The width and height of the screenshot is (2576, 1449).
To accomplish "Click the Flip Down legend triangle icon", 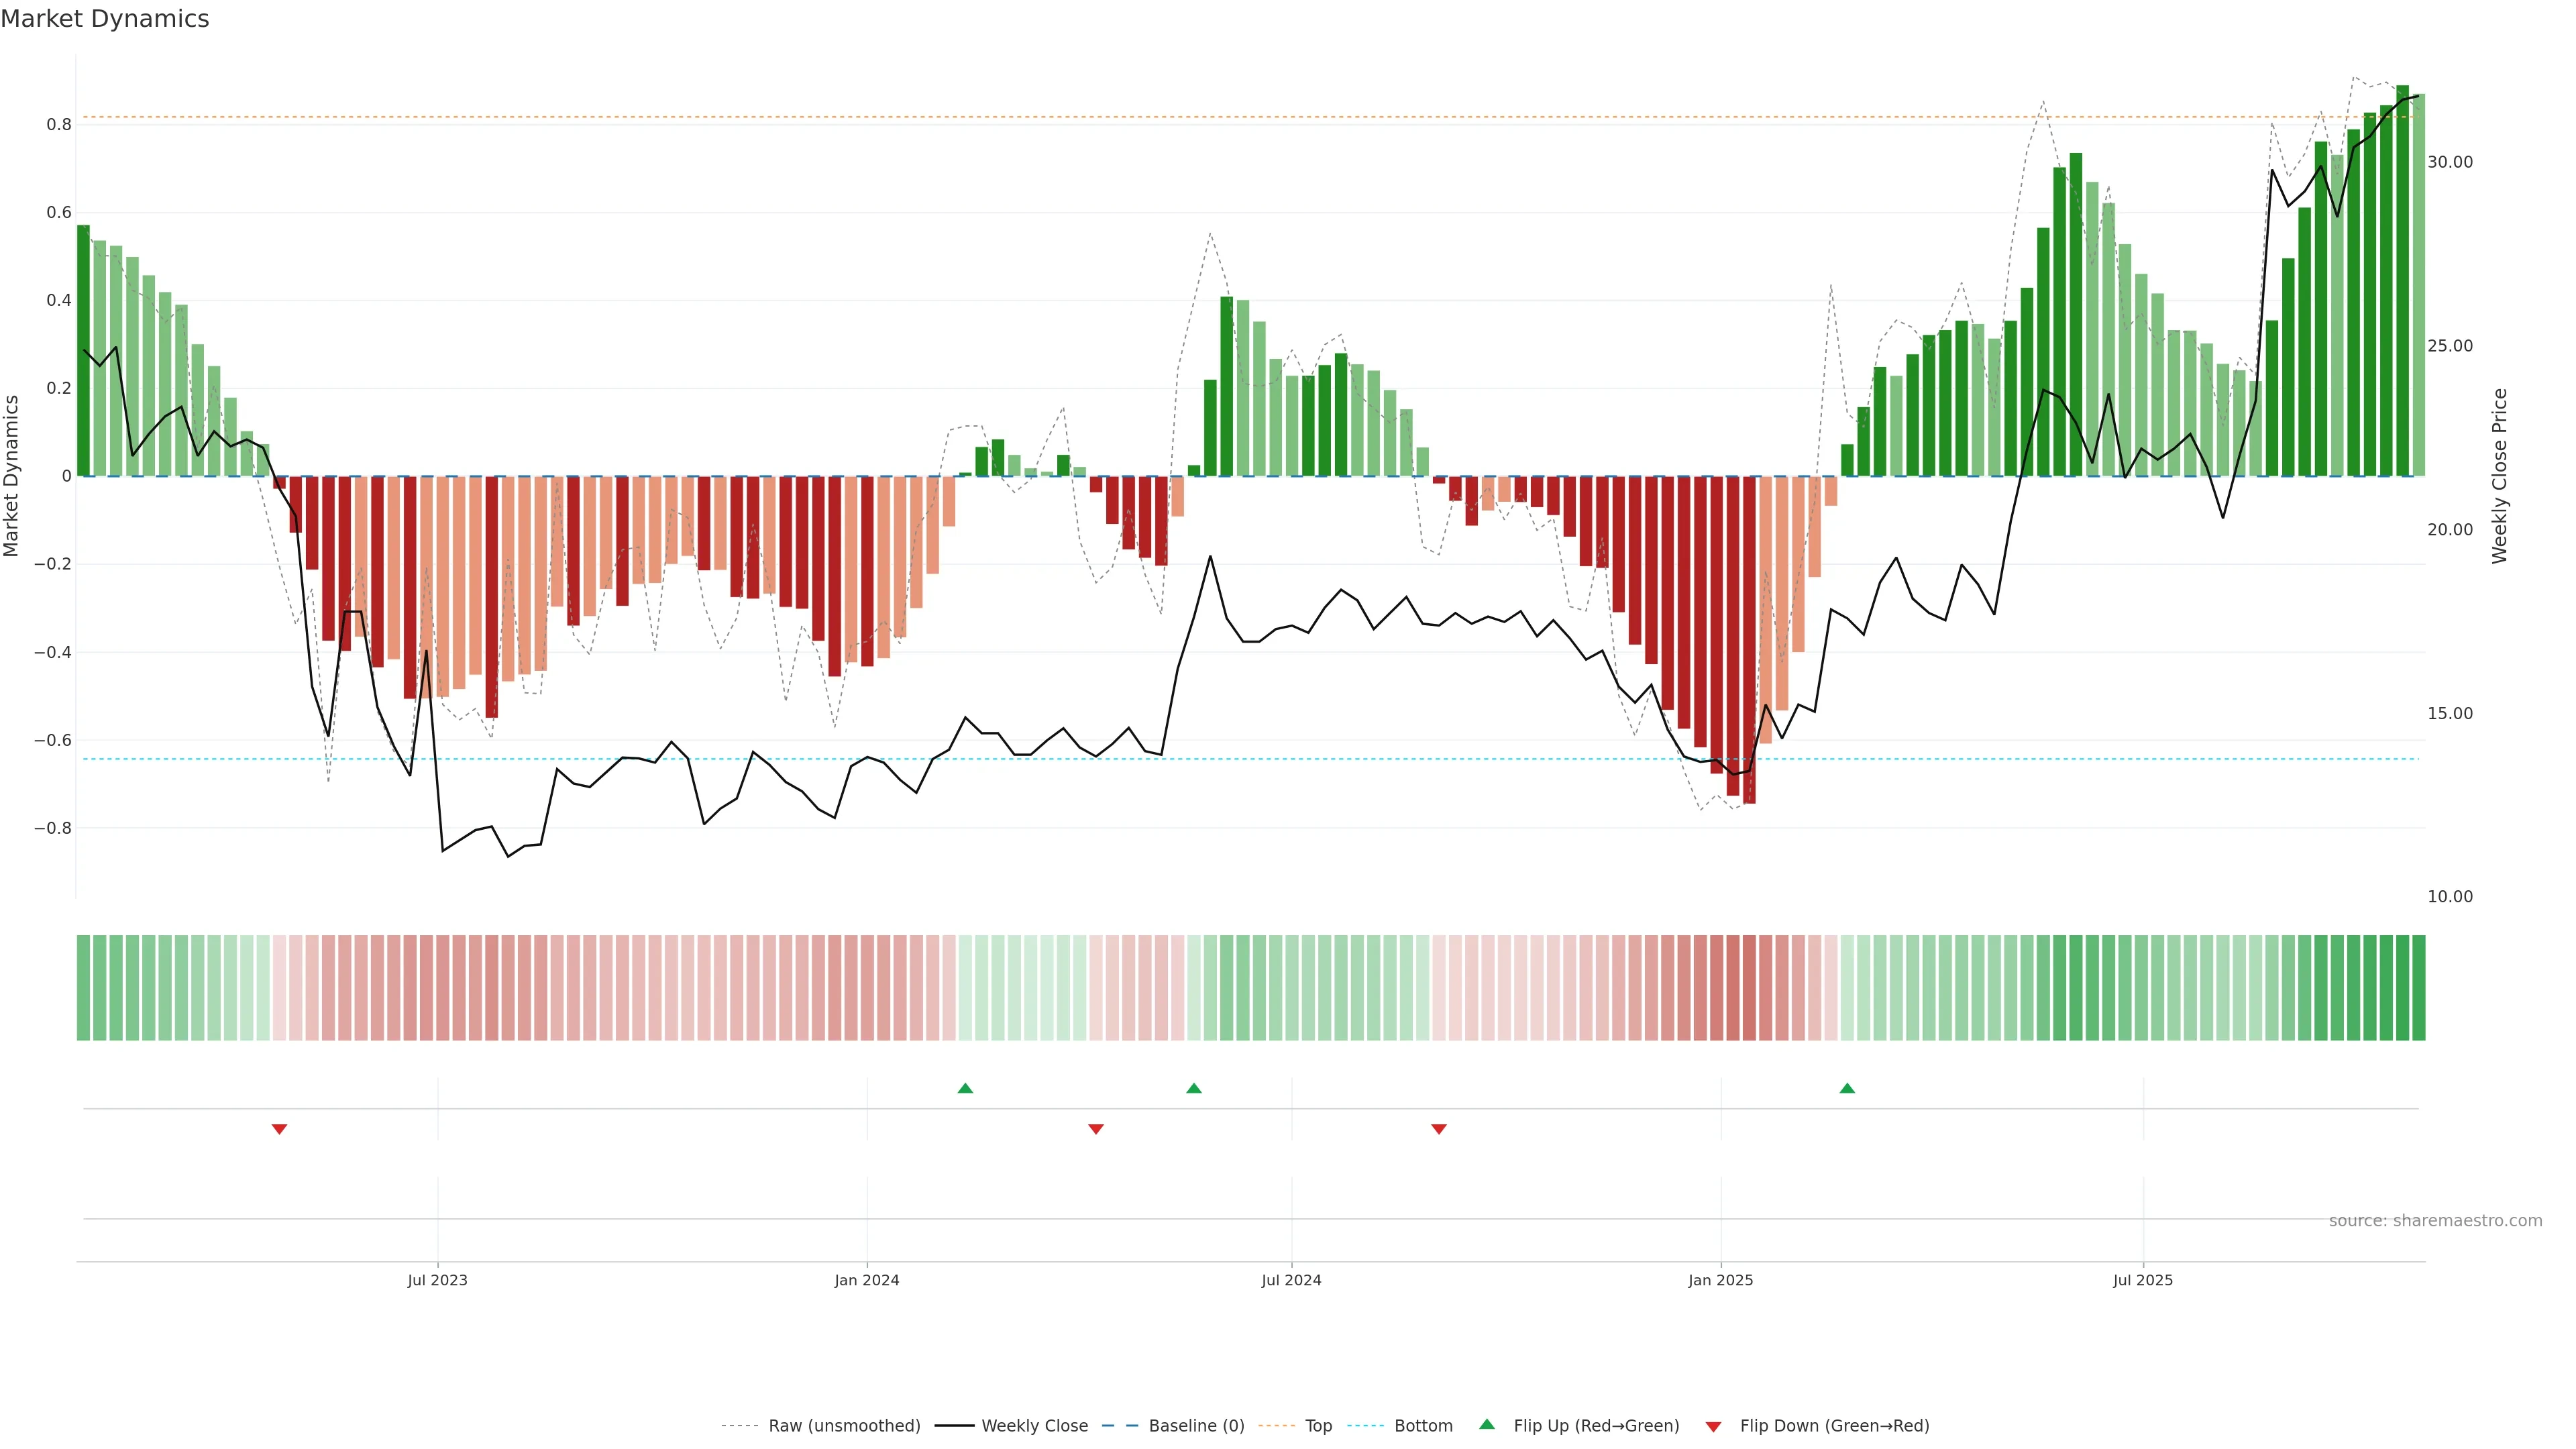I will [x=1713, y=1427].
